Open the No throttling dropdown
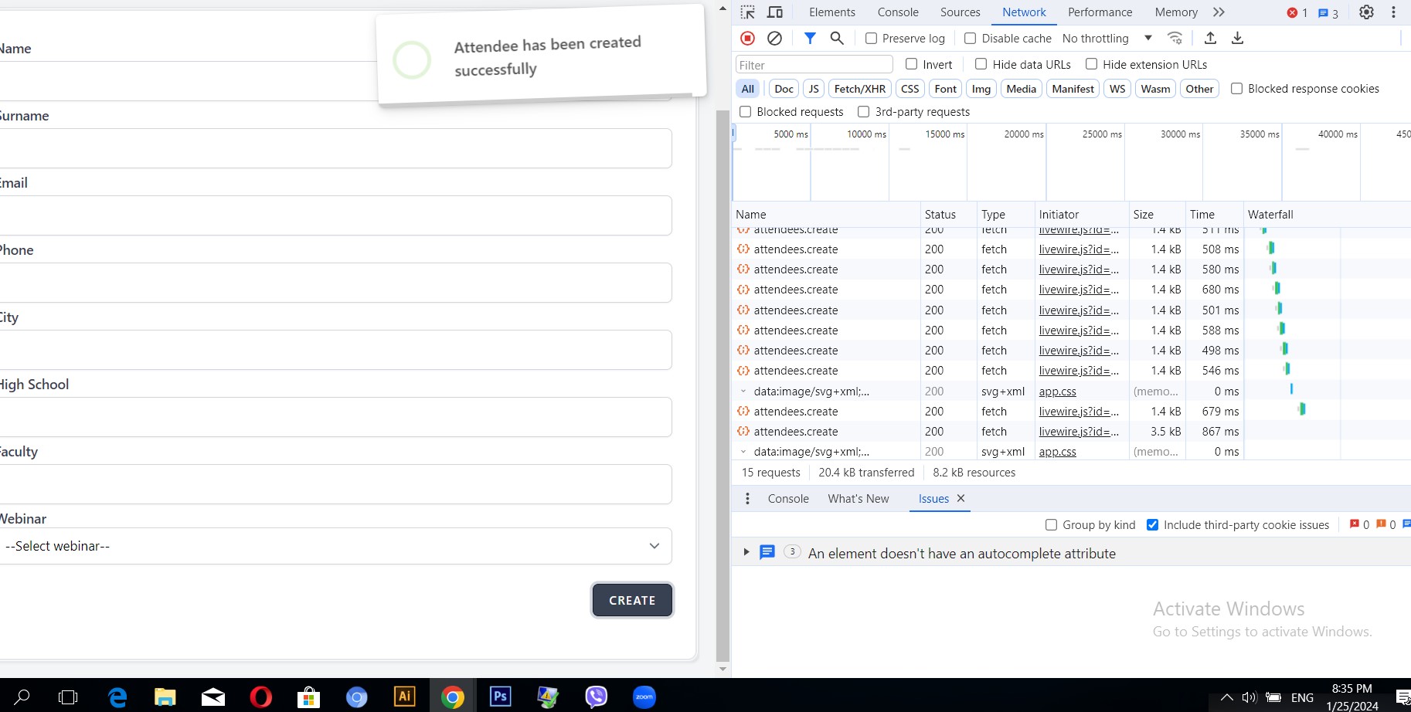The height and width of the screenshot is (712, 1411). (1107, 39)
